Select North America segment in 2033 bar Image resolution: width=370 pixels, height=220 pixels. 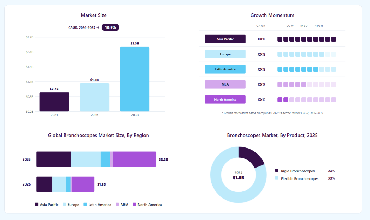[x=135, y=159]
